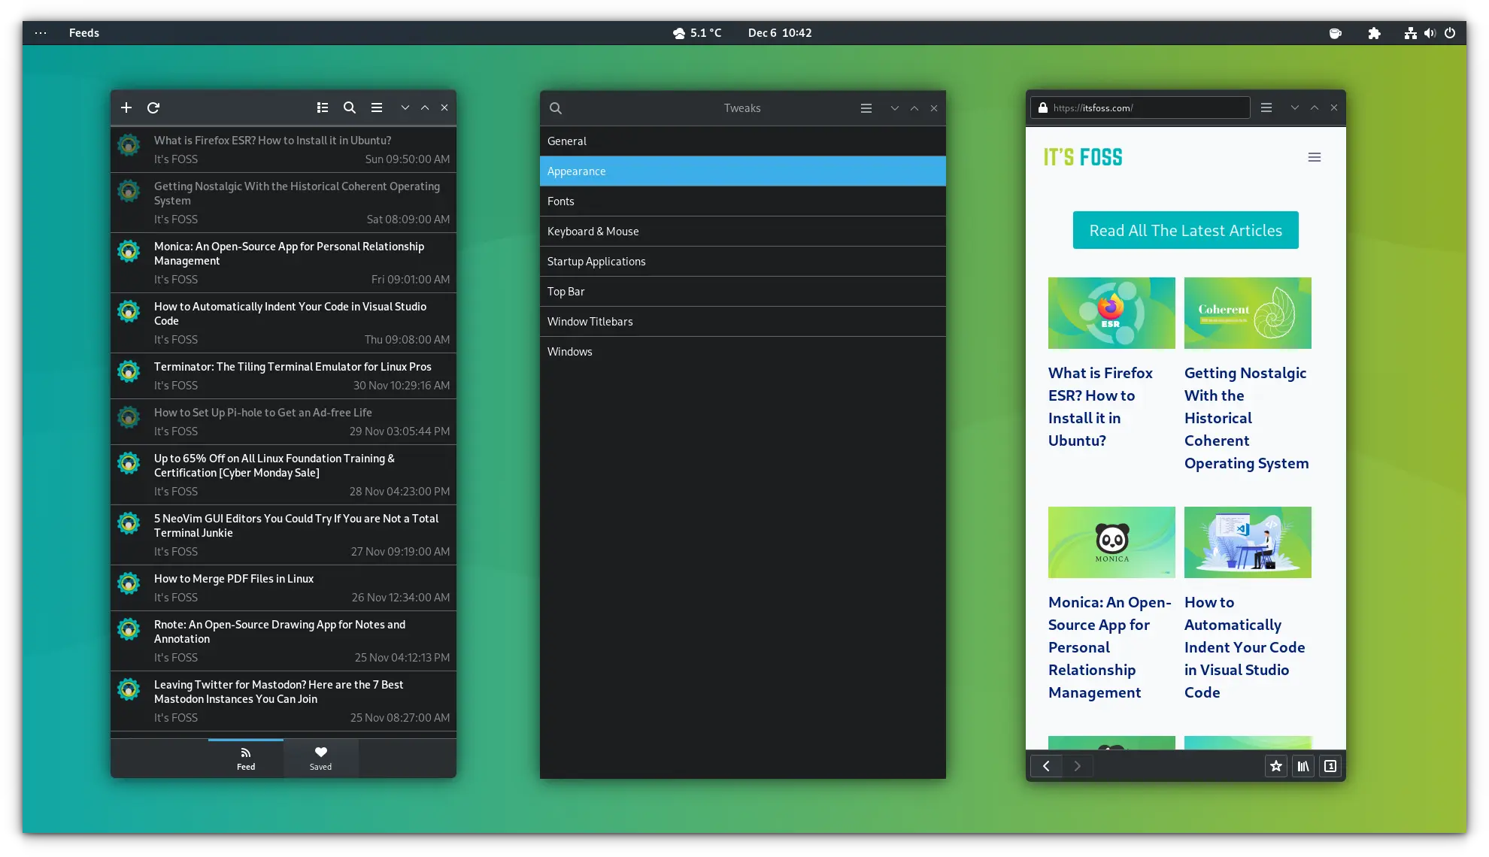Click the down chevron in Tweaks titlebar

895,108
